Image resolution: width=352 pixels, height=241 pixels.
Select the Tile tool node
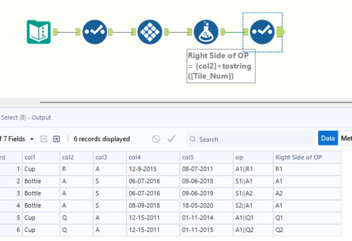(x=150, y=32)
